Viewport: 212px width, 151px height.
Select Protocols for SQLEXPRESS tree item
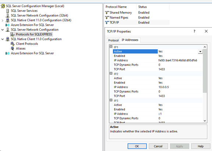34,34
